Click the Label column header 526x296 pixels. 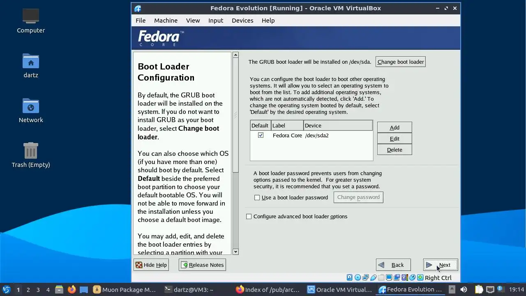[287, 125]
